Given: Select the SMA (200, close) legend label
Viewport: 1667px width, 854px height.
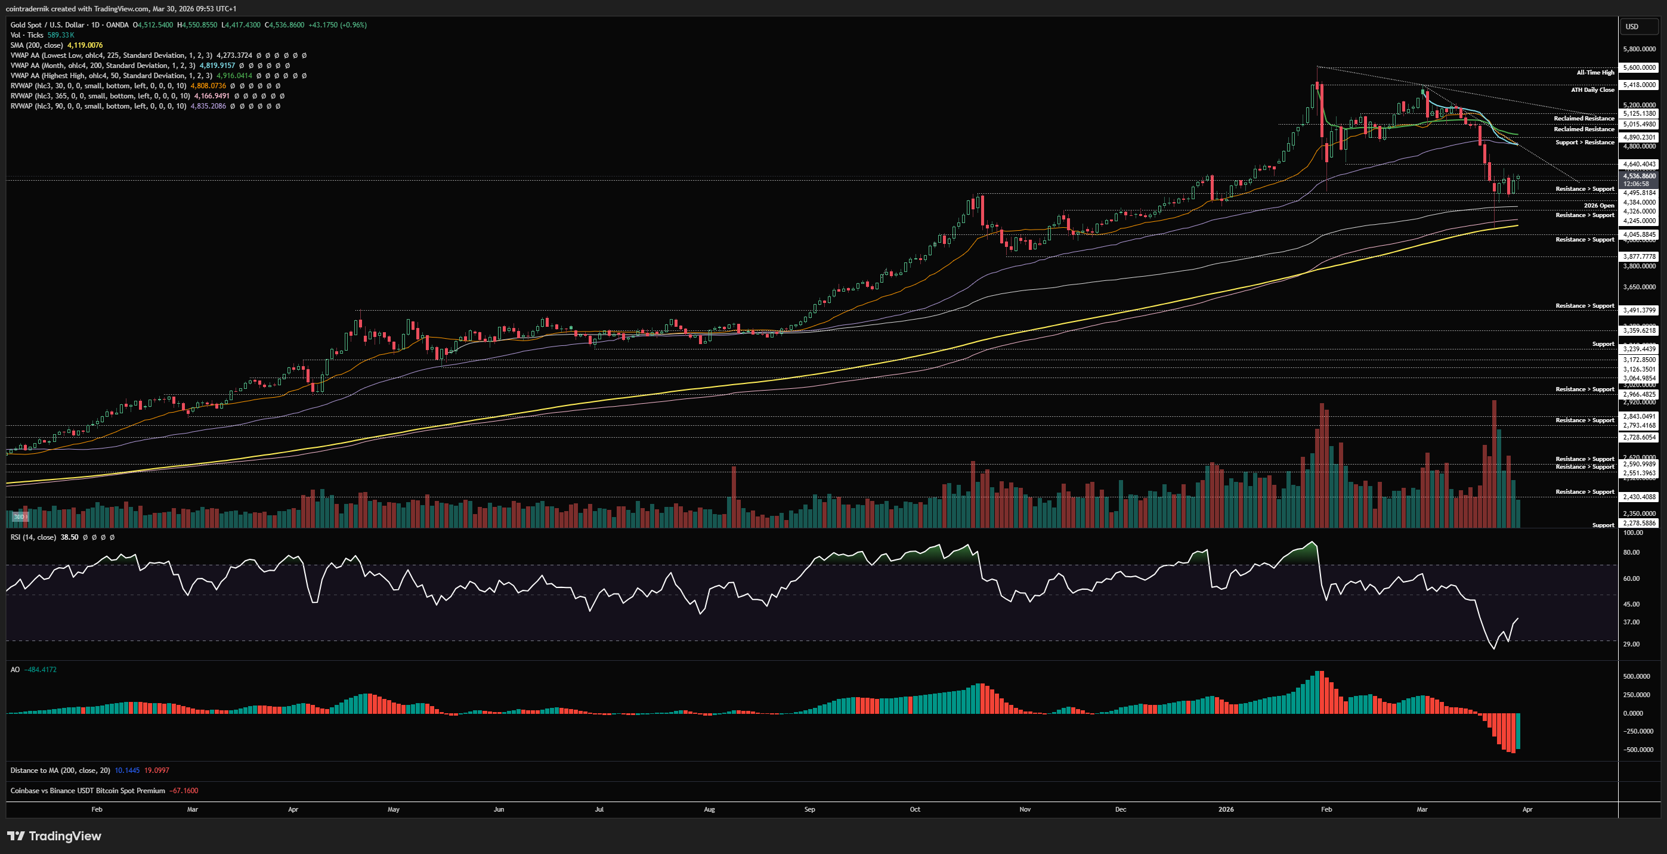Looking at the screenshot, I should [x=36, y=45].
